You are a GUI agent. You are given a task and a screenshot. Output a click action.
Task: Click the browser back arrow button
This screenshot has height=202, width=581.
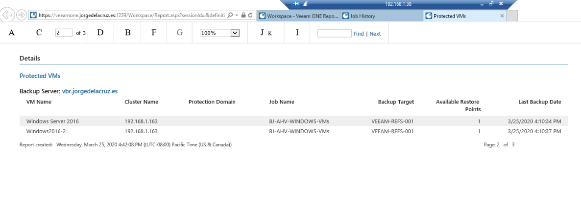click(x=8, y=15)
